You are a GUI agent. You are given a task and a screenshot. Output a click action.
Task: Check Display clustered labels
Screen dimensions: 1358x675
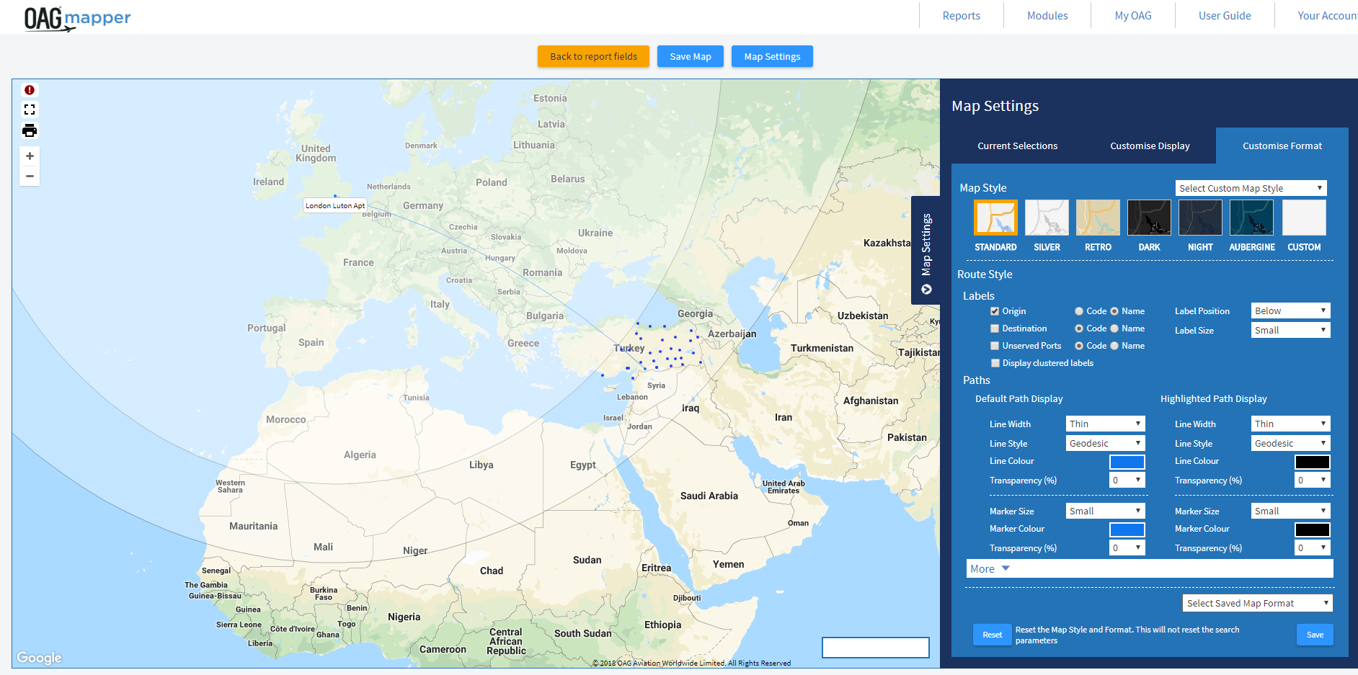[995, 363]
